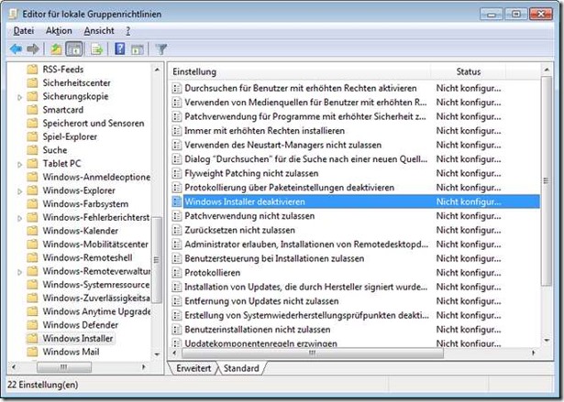This screenshot has width=564, height=402.
Task: Sort by the Einstellung column header
Action: (x=301, y=71)
